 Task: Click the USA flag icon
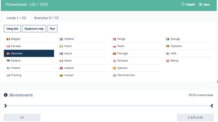pyautogui.click(x=168, y=54)
